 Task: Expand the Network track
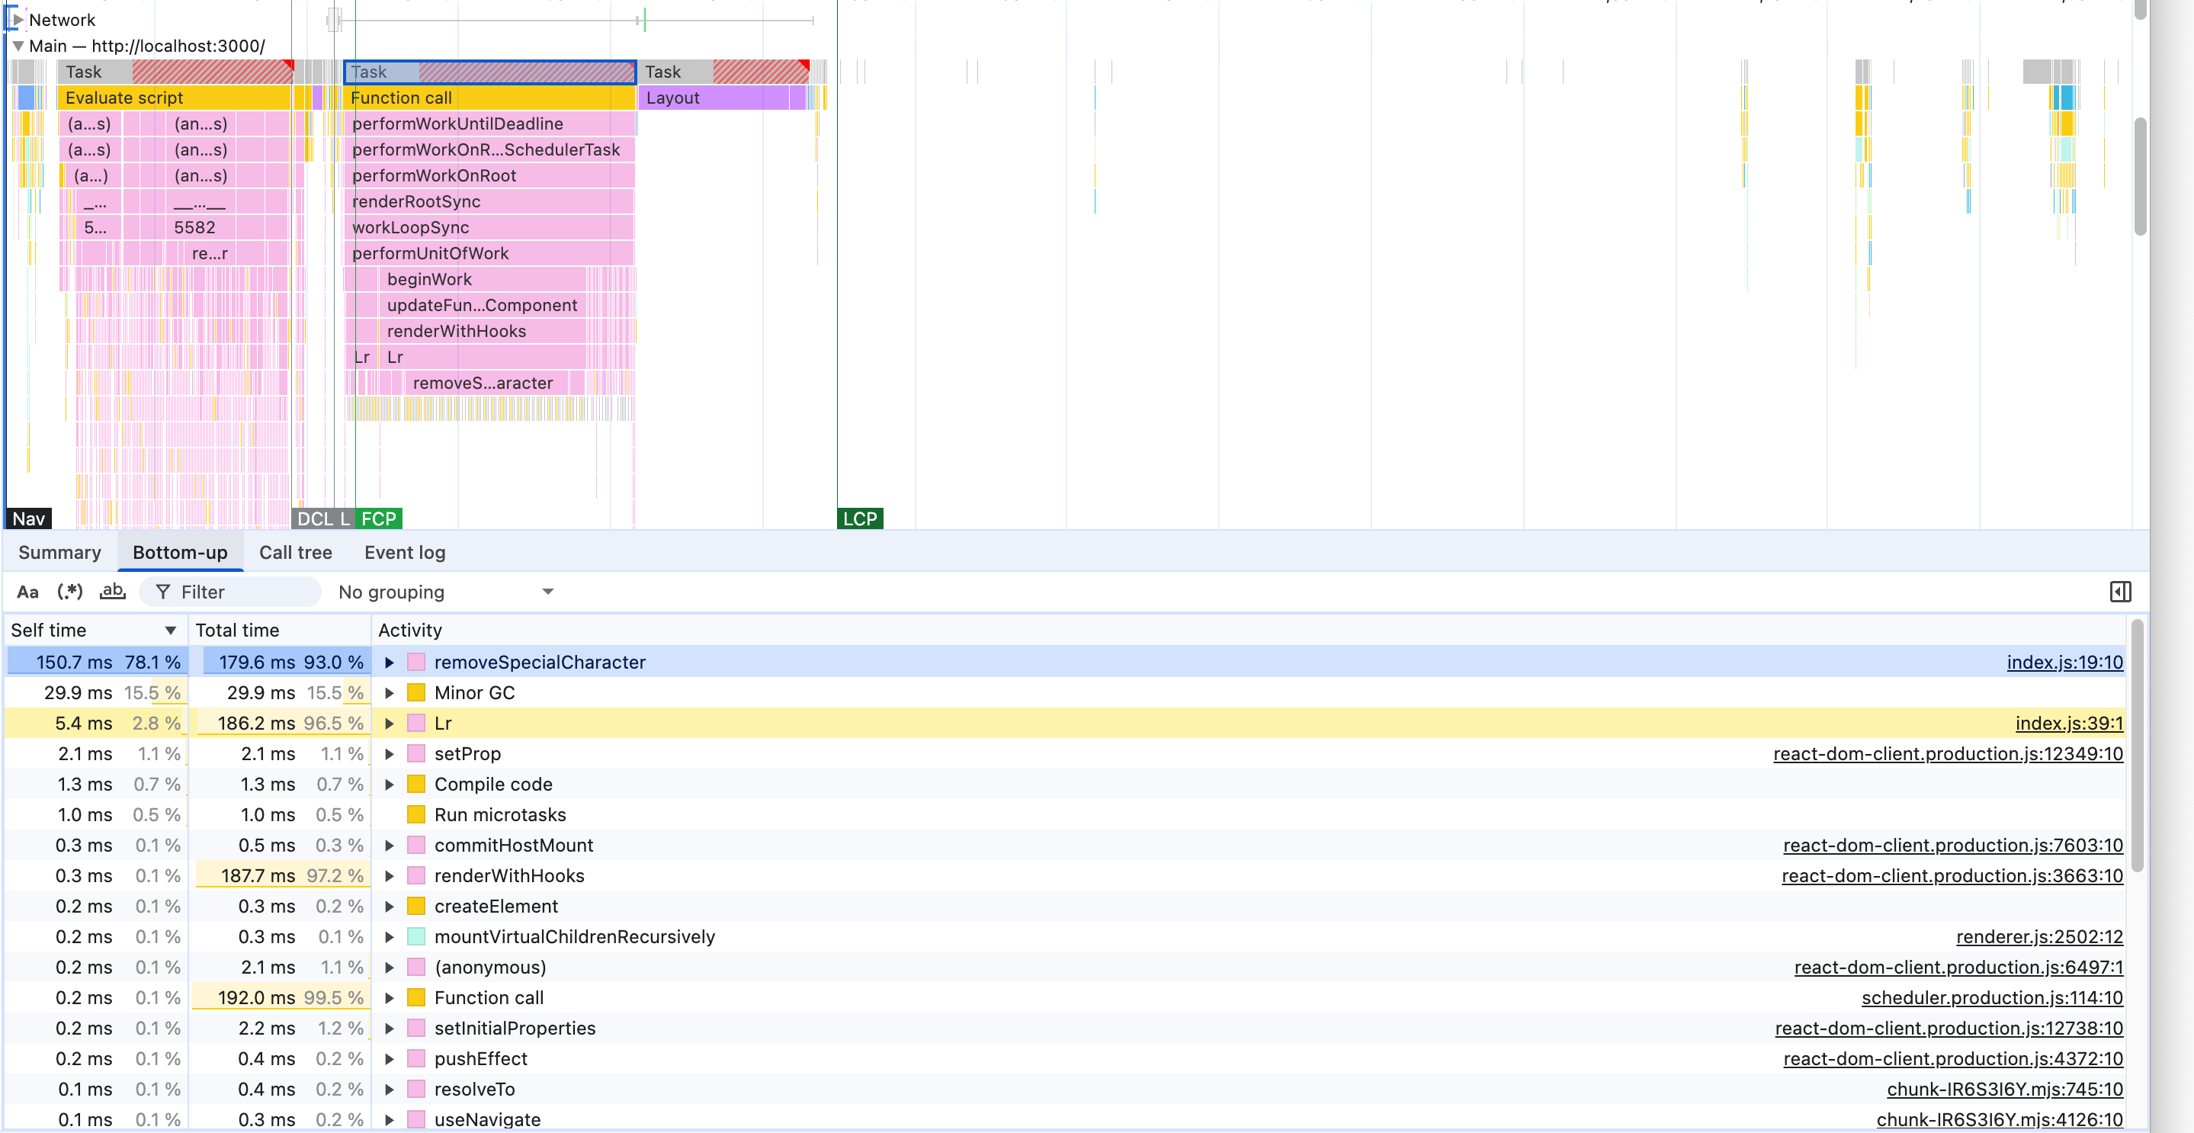tap(18, 20)
